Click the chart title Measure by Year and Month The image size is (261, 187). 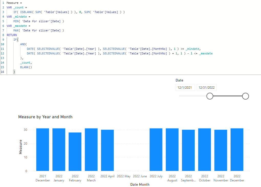click(x=45, y=117)
